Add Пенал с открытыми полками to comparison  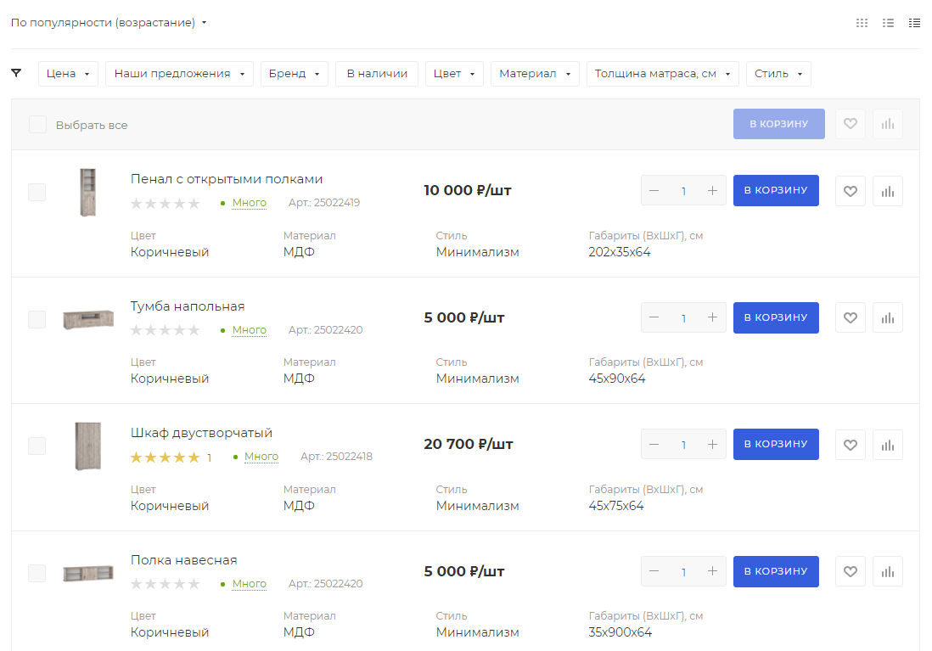(888, 191)
